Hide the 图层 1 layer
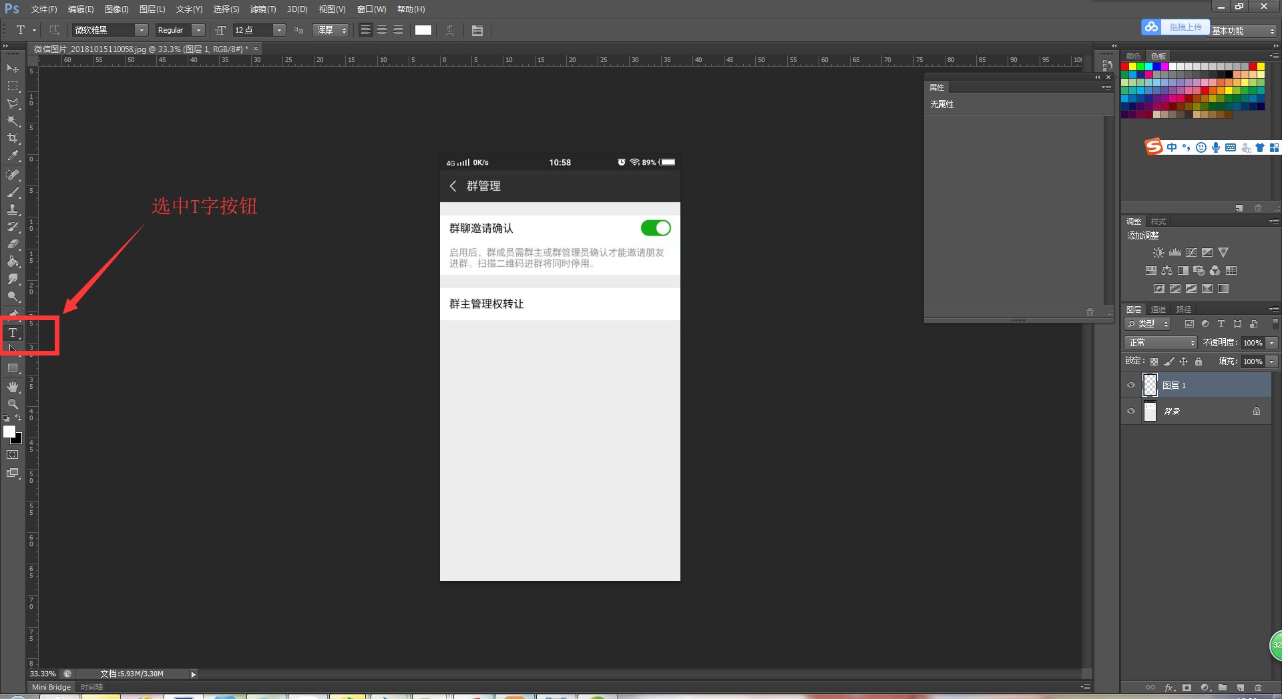 (1131, 385)
